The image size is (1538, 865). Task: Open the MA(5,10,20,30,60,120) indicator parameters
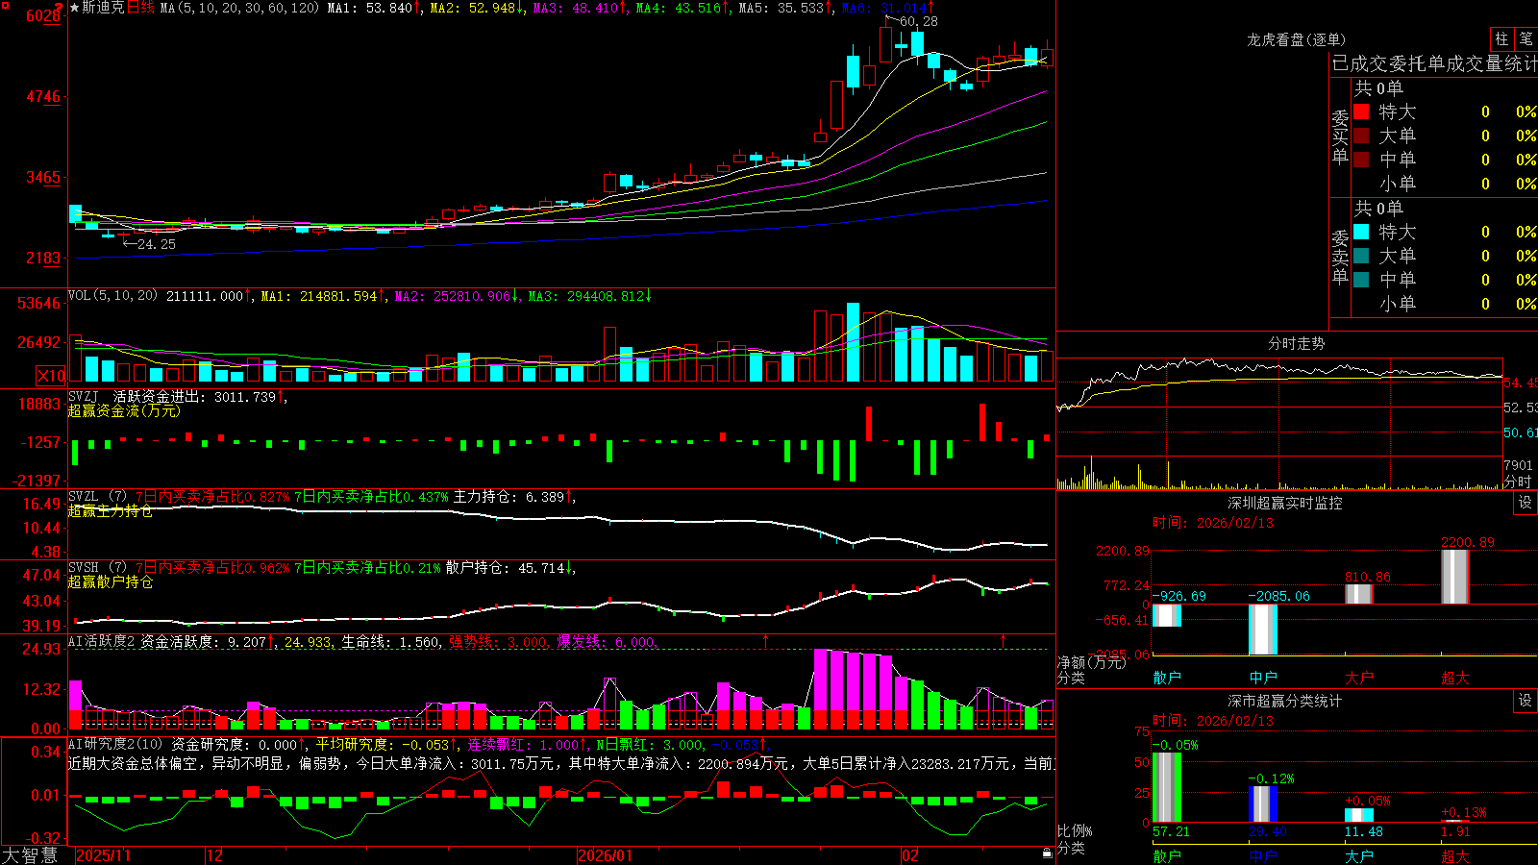pos(239,8)
